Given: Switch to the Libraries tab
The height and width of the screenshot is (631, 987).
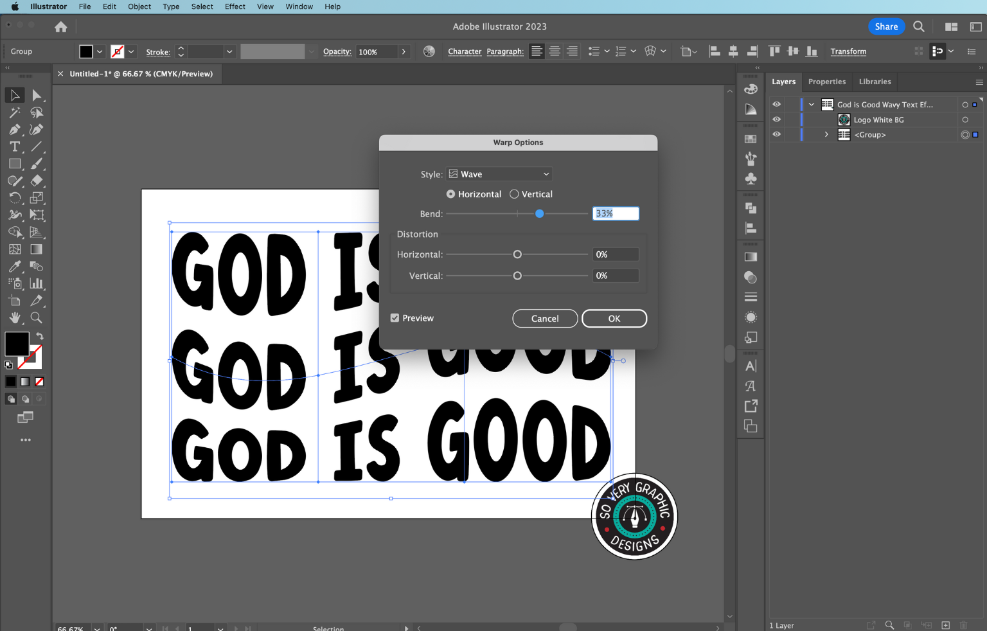Looking at the screenshot, I should click(875, 82).
